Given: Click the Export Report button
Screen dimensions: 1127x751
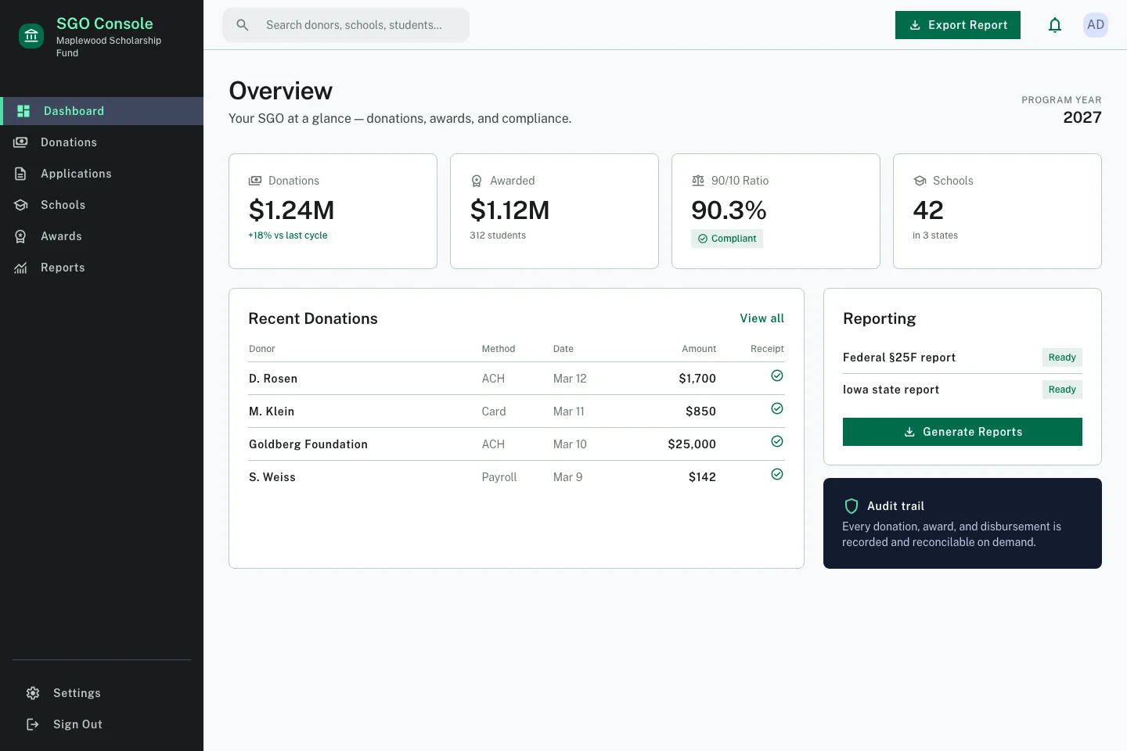Looking at the screenshot, I should tap(958, 25).
